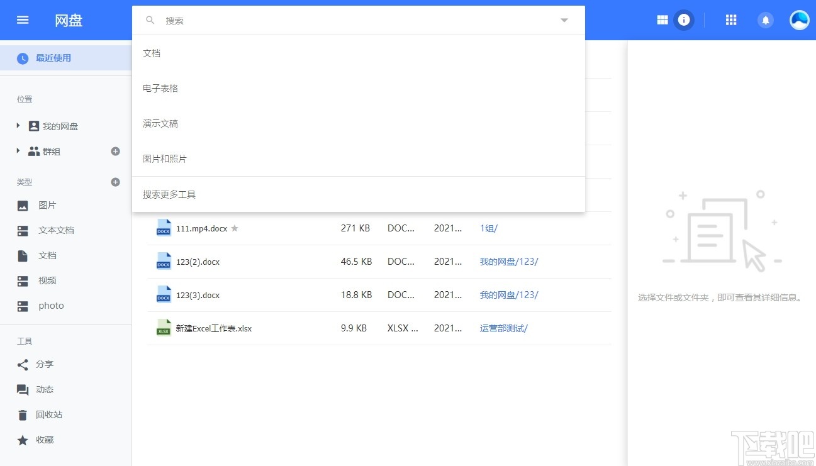Screen dimensions: 816x466
Task: Click the 文本文档 category icon
Action: tap(23, 231)
